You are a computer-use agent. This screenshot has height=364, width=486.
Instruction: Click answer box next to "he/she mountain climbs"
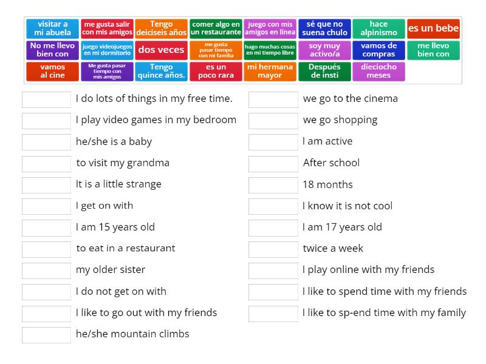tap(46, 334)
